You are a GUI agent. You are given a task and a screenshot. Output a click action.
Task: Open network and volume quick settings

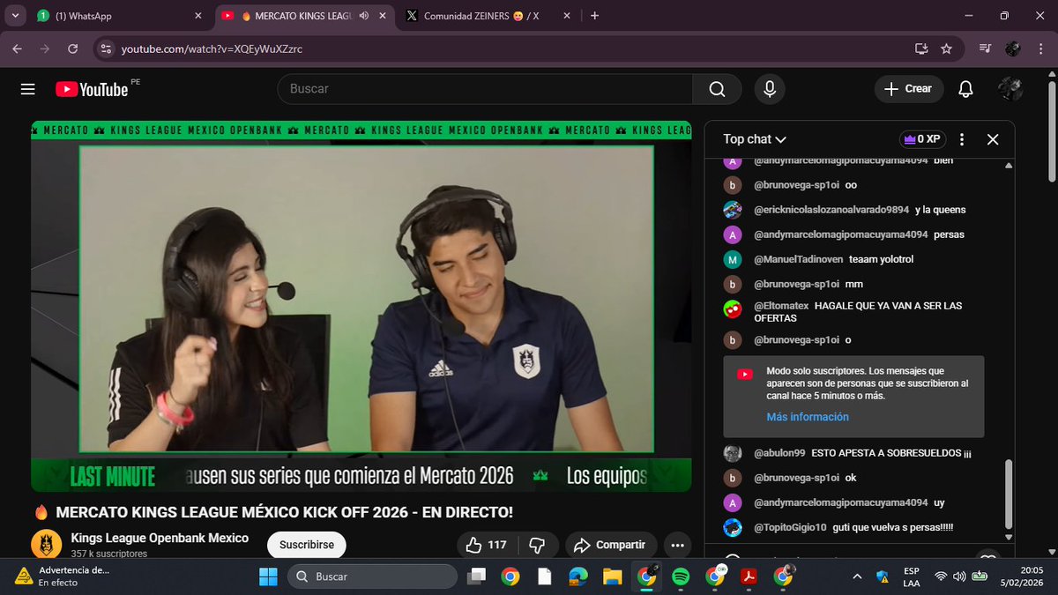point(960,576)
